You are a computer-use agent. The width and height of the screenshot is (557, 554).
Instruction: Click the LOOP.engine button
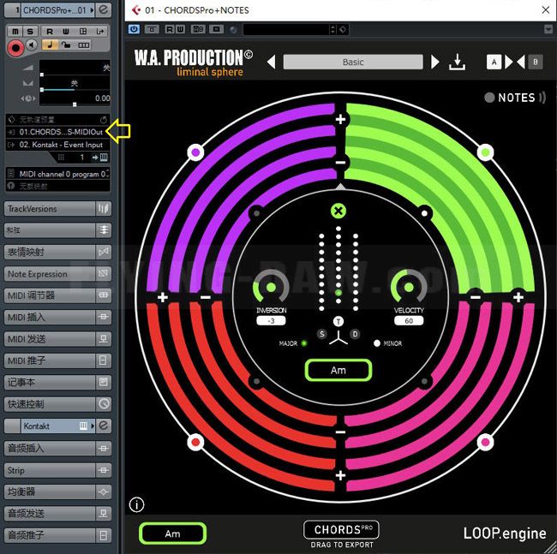(x=505, y=533)
